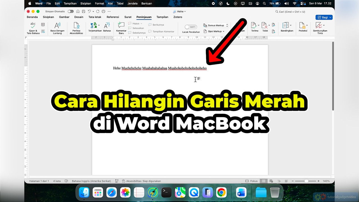Open the Bandingkan dropdown arrow

click(291, 25)
